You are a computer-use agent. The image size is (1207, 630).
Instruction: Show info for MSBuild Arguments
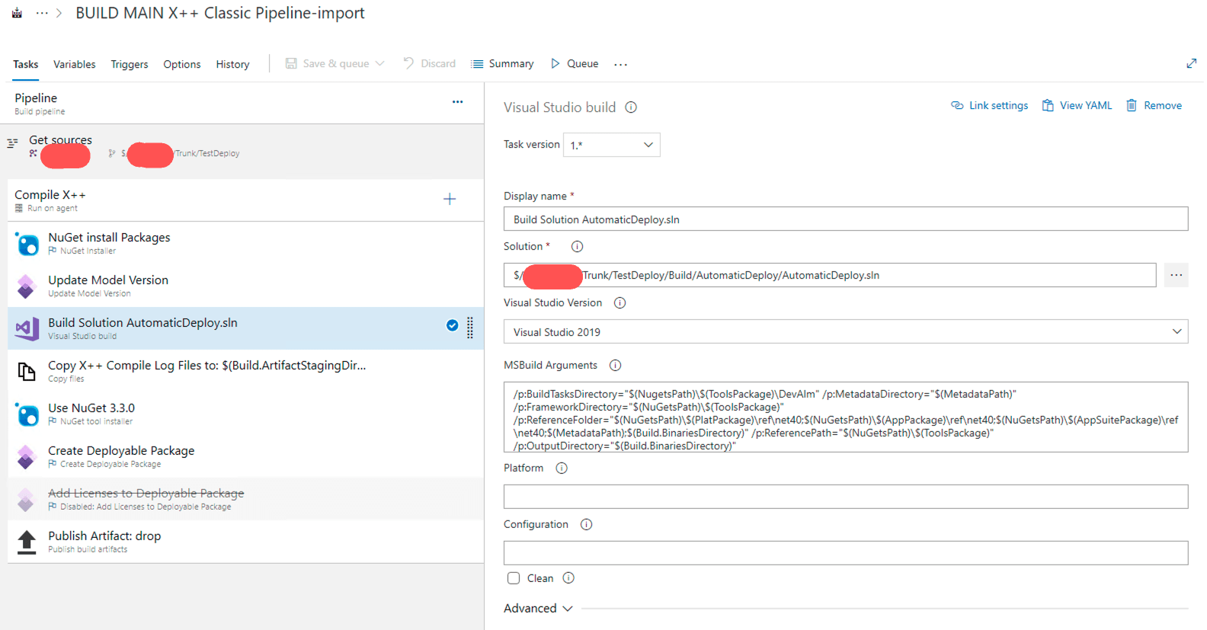[x=616, y=365]
